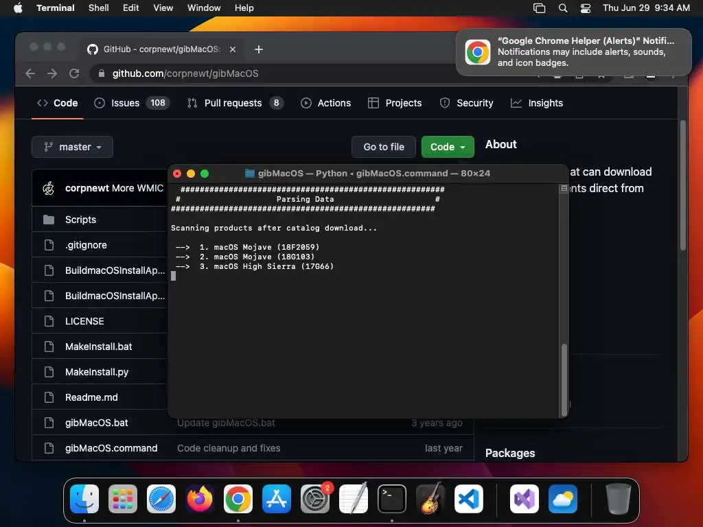Open the Terminal application menu
This screenshot has width=703, height=527.
[56, 8]
